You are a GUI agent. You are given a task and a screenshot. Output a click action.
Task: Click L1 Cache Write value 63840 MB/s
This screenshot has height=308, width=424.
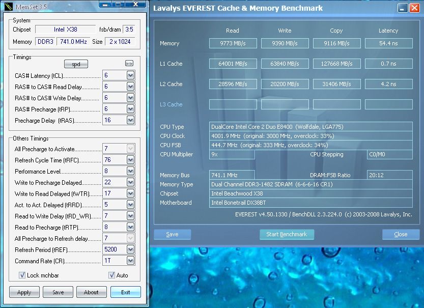pyautogui.click(x=285, y=64)
